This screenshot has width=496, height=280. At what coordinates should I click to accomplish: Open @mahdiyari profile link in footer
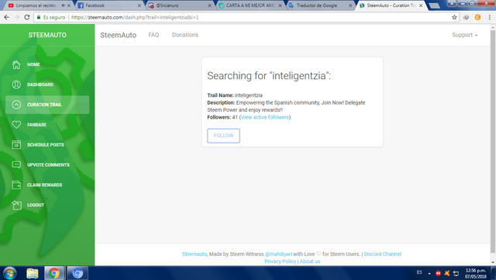(x=278, y=254)
